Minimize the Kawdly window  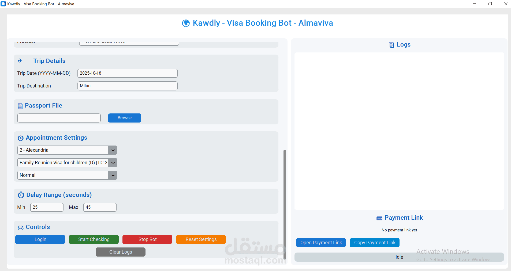click(x=475, y=4)
